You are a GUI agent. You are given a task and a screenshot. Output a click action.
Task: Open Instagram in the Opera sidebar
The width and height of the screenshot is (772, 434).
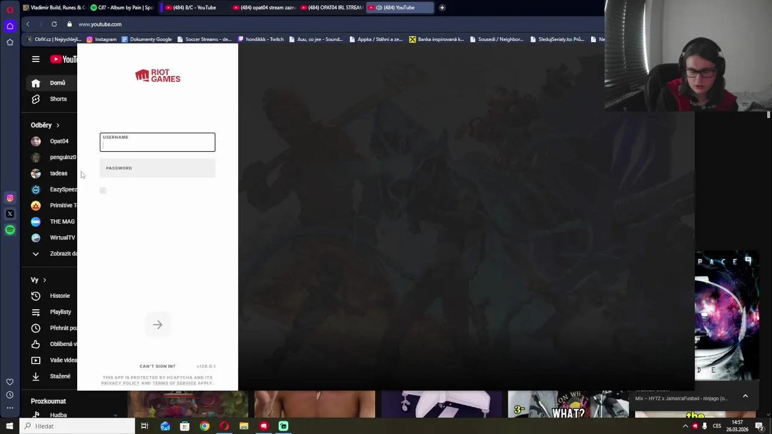tap(10, 198)
